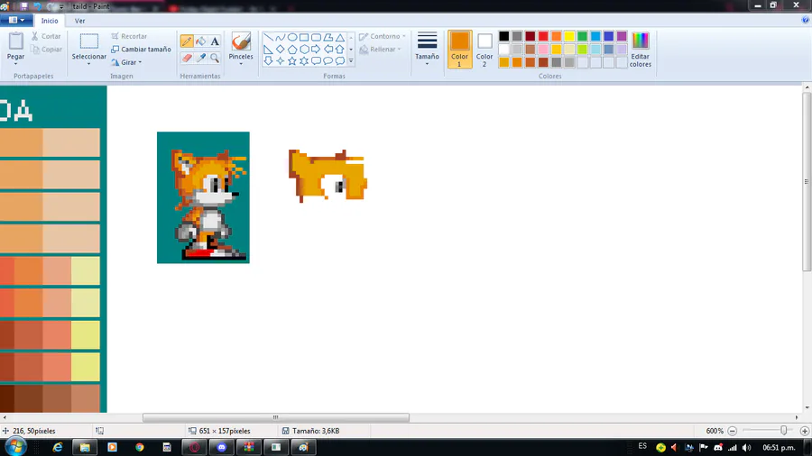Choose the Oval callout shape
This screenshot has height=456, width=812.
pos(328,61)
